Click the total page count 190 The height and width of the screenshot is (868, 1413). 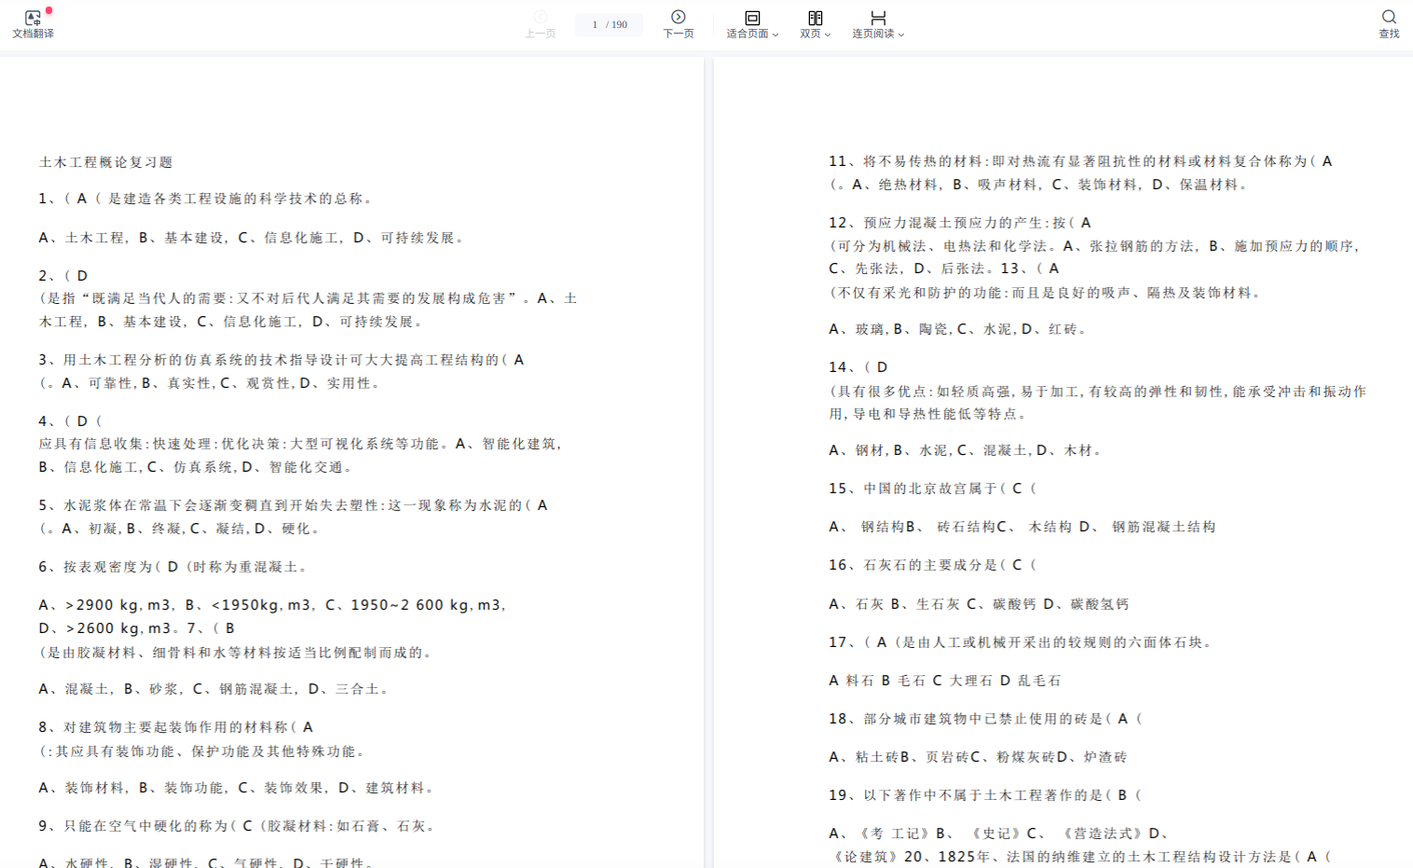click(619, 25)
